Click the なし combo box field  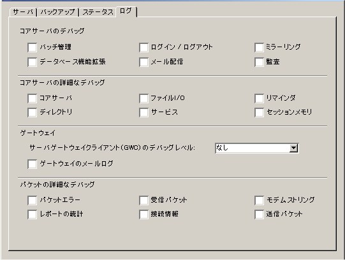click(256, 148)
